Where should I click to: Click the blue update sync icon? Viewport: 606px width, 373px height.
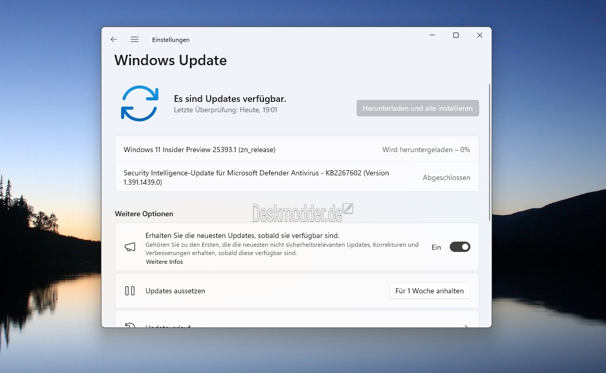click(x=140, y=103)
